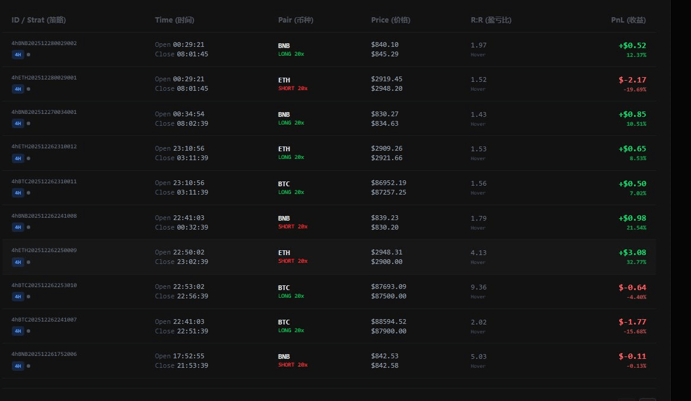
Task: Click the R:R column header
Action: pyautogui.click(x=491, y=20)
